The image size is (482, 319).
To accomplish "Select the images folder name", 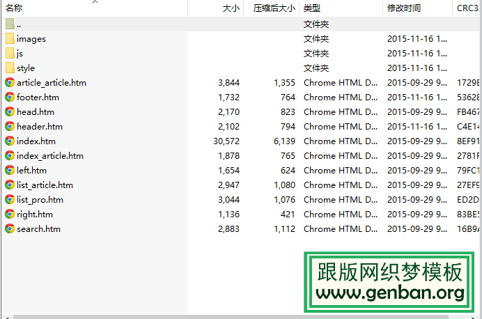I will pos(31,39).
